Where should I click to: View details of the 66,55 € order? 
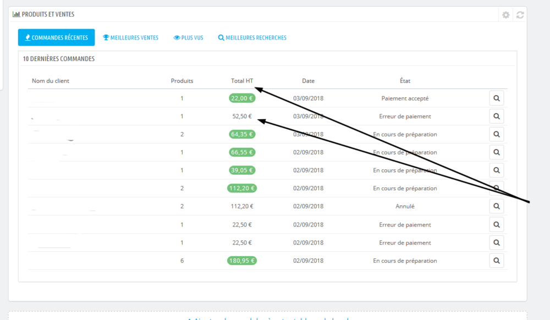click(x=497, y=152)
